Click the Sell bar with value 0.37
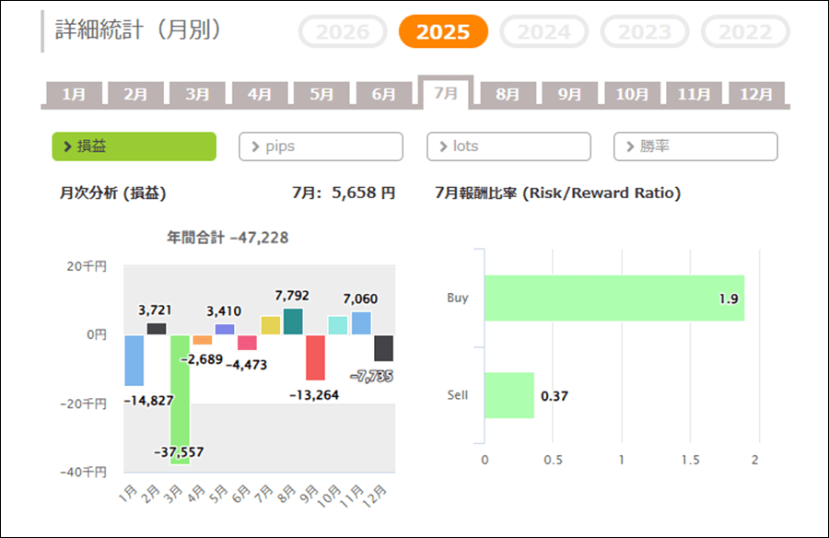The width and height of the screenshot is (829, 538). tap(509, 395)
